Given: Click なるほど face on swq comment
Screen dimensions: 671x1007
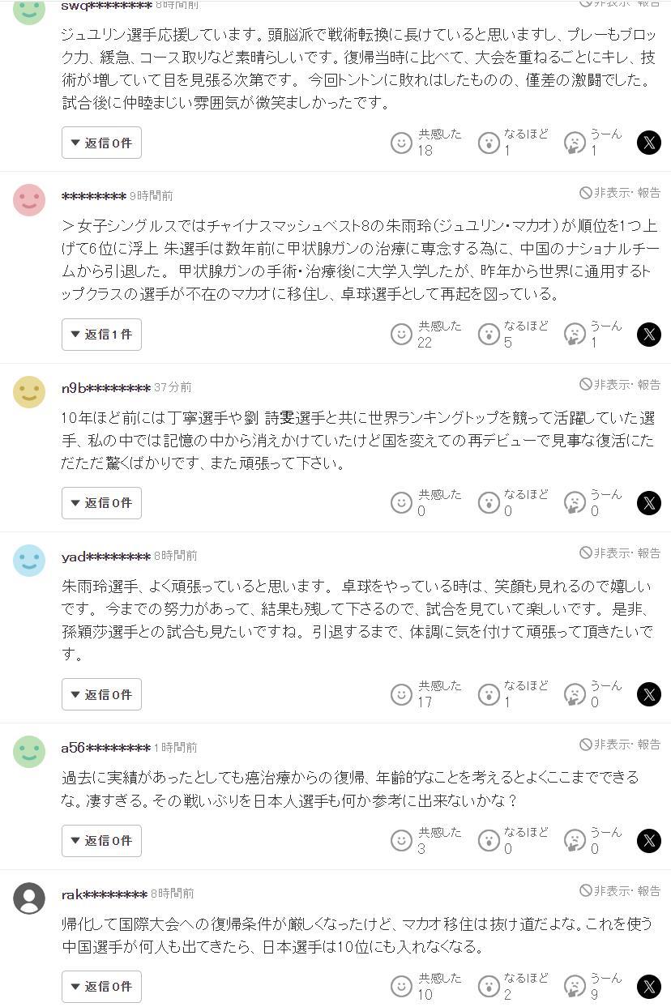Looking at the screenshot, I should point(489,143).
